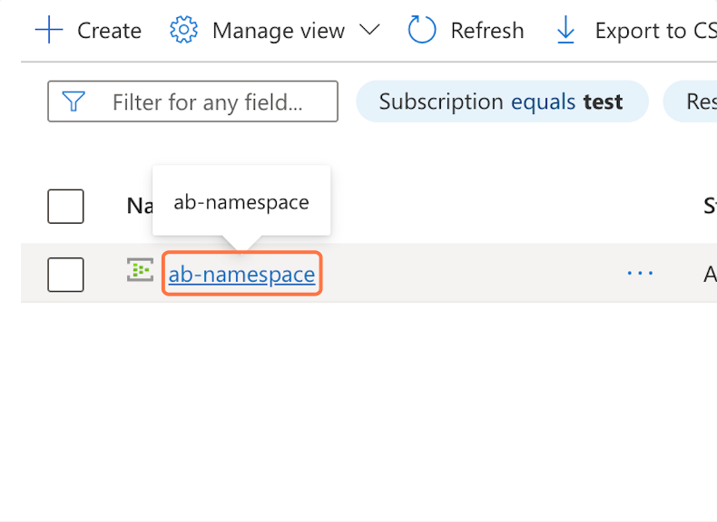The height and width of the screenshot is (522, 717).
Task: Click the circular Refresh arrow icon
Action: point(422,31)
